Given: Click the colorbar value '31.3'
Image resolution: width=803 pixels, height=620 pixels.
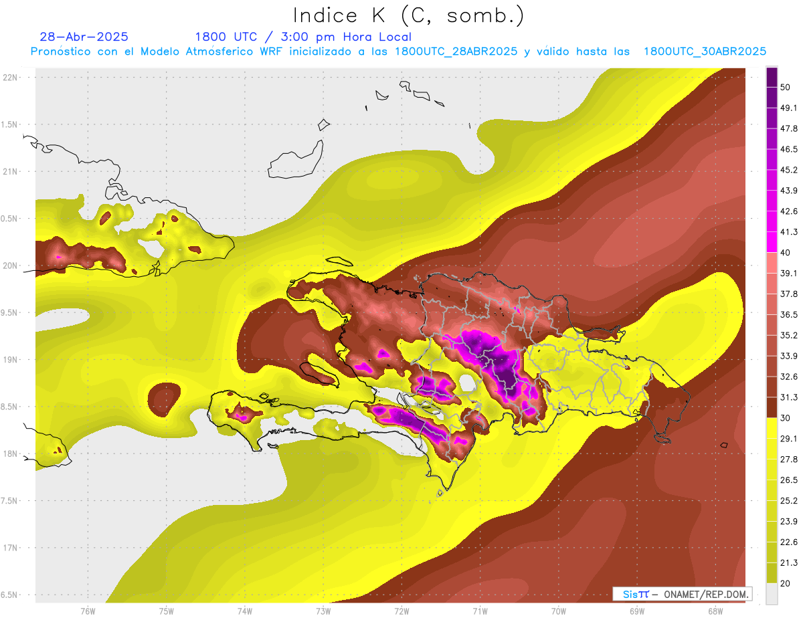Looking at the screenshot, I should [788, 397].
